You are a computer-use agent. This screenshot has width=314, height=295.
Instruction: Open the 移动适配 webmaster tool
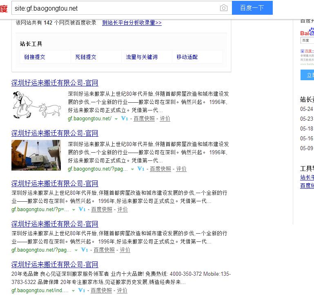point(187,57)
